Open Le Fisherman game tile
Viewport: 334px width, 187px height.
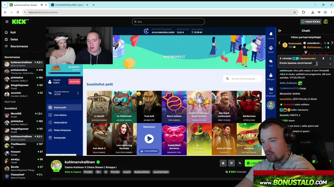[x=124, y=106]
